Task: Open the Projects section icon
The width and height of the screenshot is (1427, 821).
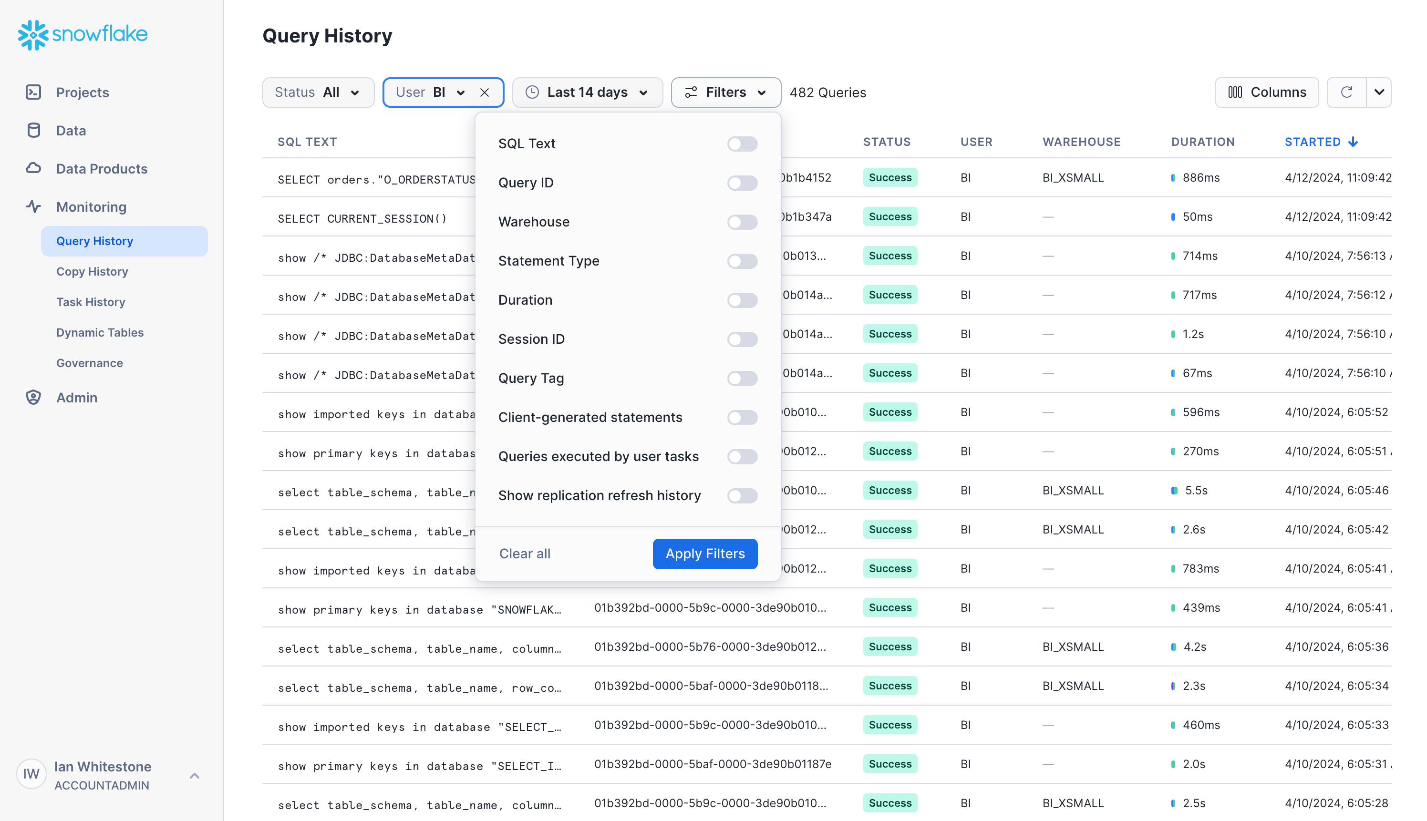Action: coord(34,92)
